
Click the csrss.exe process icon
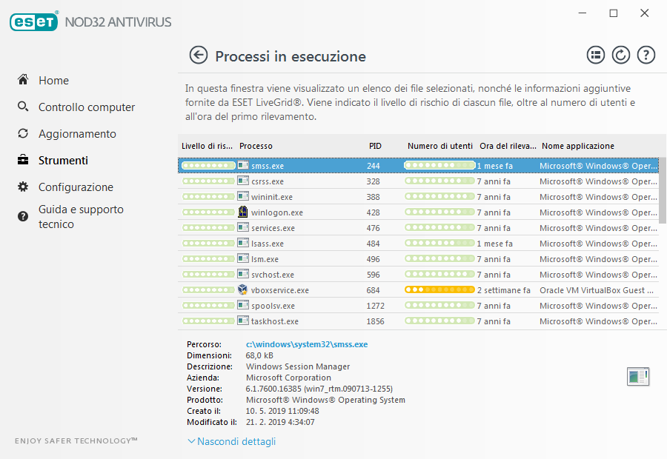click(x=243, y=181)
